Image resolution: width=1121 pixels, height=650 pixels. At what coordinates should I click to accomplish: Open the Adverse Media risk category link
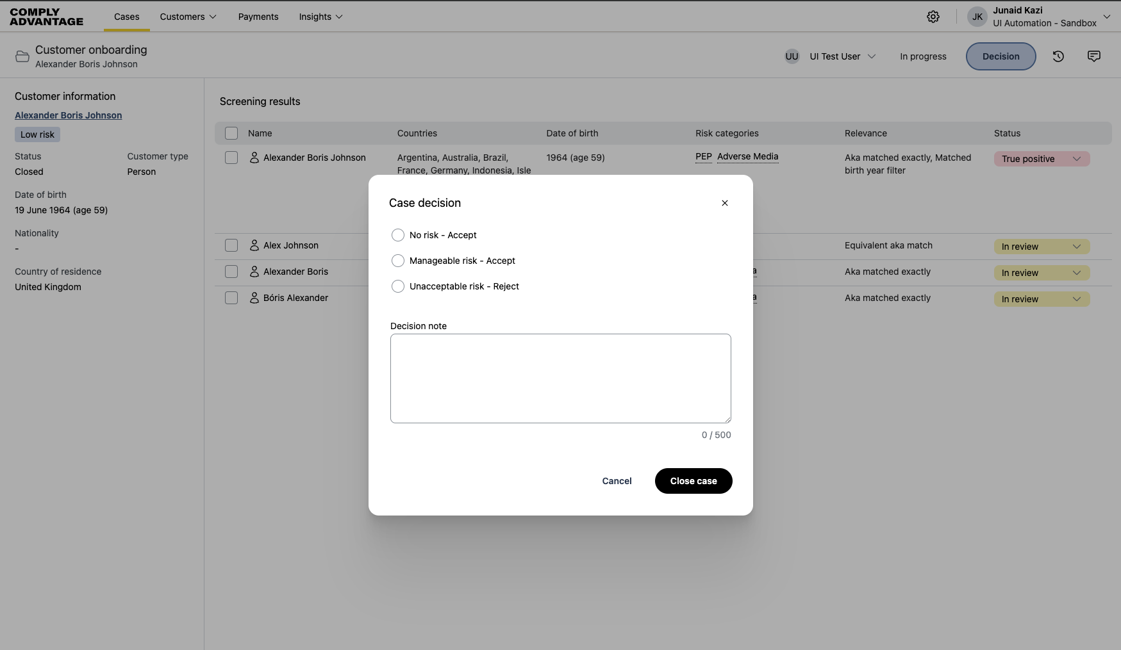pos(747,157)
